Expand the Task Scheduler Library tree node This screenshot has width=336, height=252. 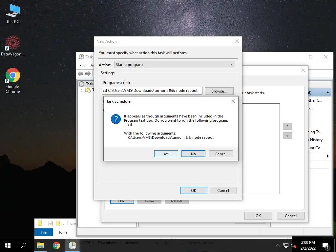82,90
